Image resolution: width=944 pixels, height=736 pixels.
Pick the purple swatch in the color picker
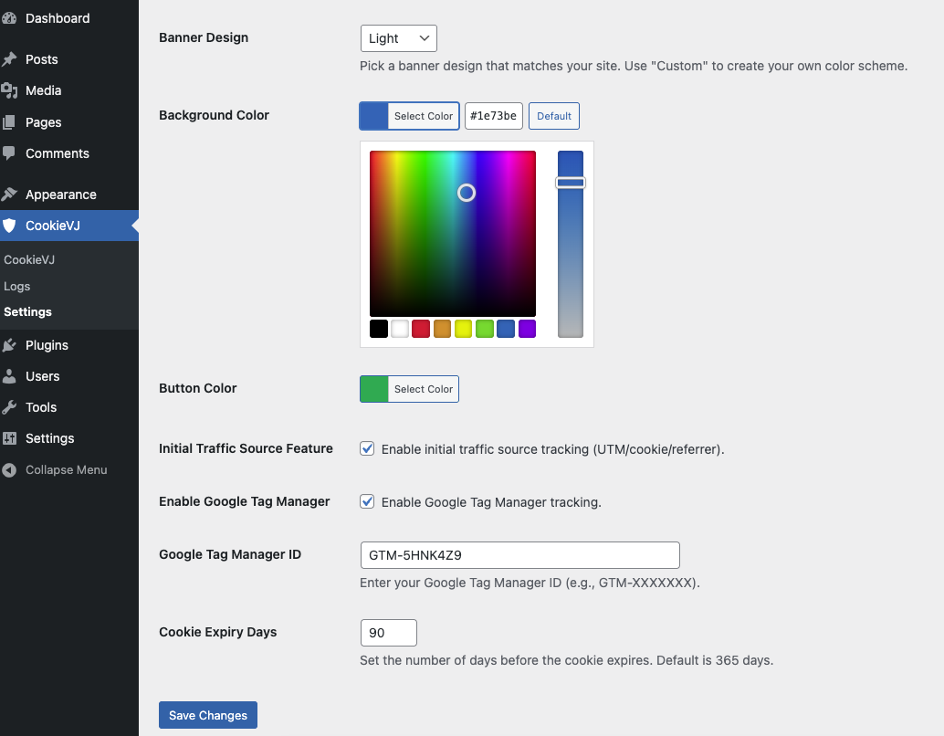pyautogui.click(x=527, y=328)
